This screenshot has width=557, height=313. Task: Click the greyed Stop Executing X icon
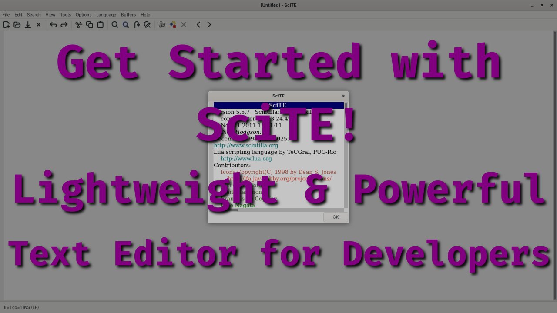(x=184, y=25)
